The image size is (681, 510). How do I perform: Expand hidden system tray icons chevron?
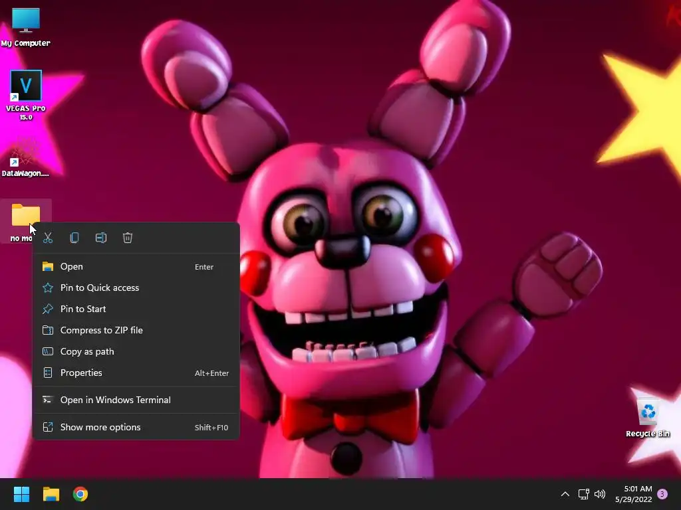[565, 494]
